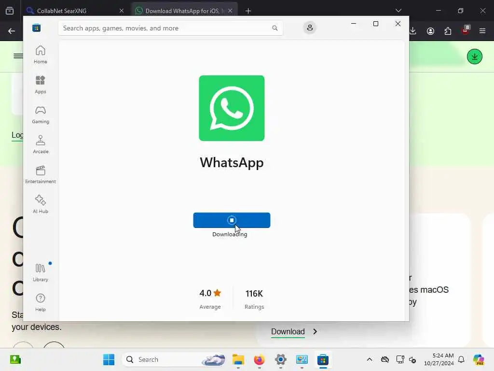Open Firefox from taskbar
494x371 pixels.
[x=259, y=359]
